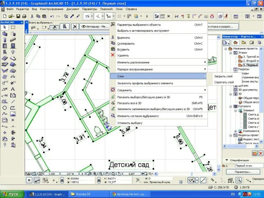Select the Lamp tool
Image resolution: width=264 pixels, height=198 pixels.
tap(13, 52)
